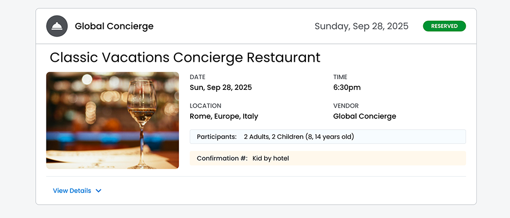Viewport: 510px width, 218px height.
Task: Click the date value Sun, Sep 28, 2025
Action: tap(220, 87)
